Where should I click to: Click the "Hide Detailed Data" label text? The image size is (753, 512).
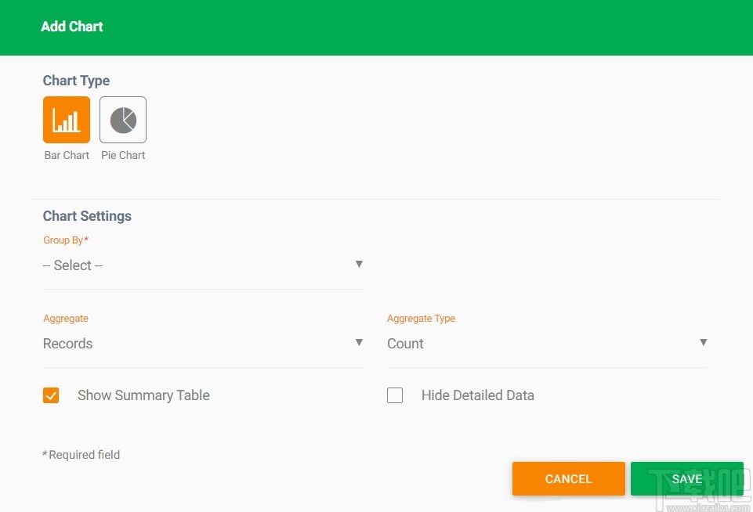477,395
